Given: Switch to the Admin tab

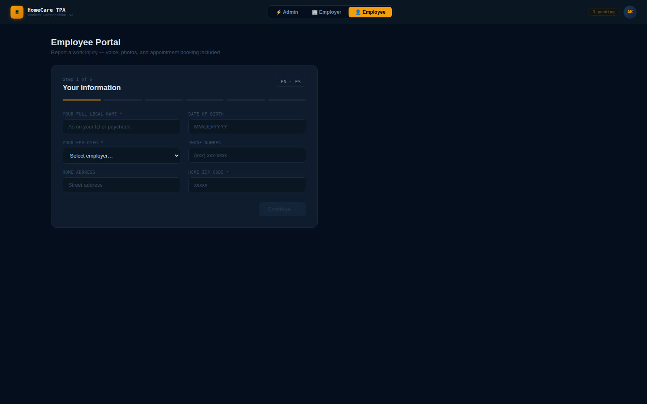Looking at the screenshot, I should pyautogui.click(x=287, y=12).
